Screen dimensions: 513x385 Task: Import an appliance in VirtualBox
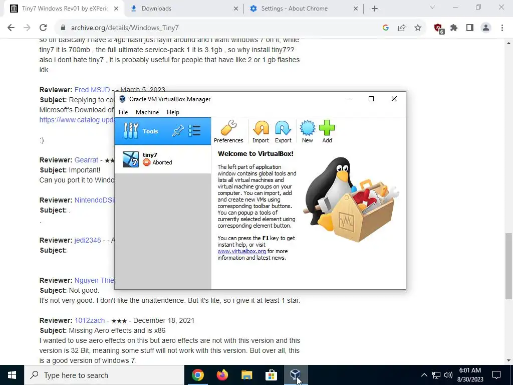point(261,132)
